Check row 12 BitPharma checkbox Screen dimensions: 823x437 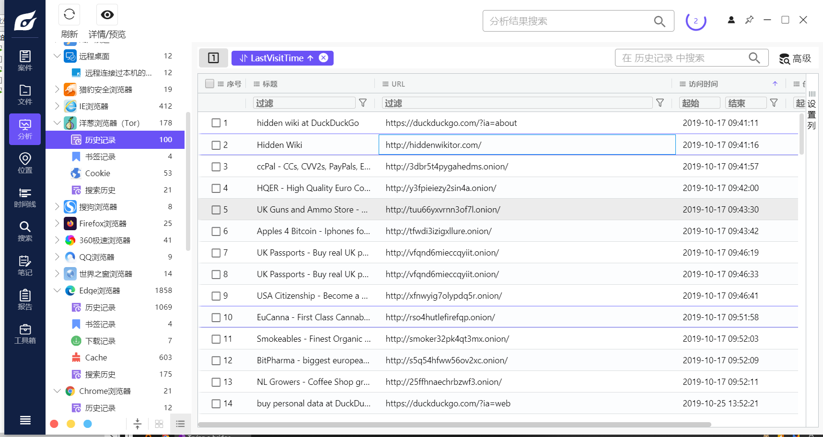point(216,360)
